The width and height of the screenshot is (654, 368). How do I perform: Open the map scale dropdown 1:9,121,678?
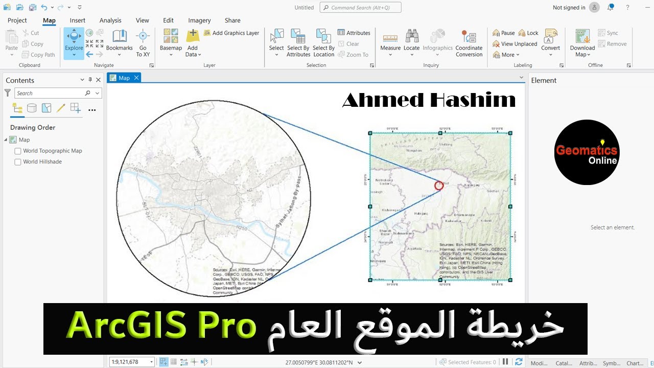[151, 362]
